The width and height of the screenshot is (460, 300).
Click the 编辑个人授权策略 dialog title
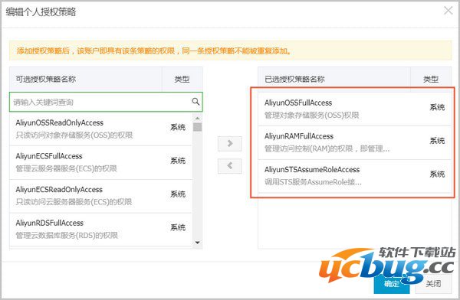tap(41, 12)
